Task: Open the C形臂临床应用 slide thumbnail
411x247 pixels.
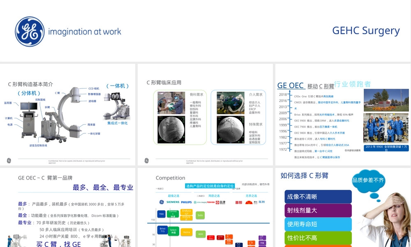Action: [x=205, y=115]
